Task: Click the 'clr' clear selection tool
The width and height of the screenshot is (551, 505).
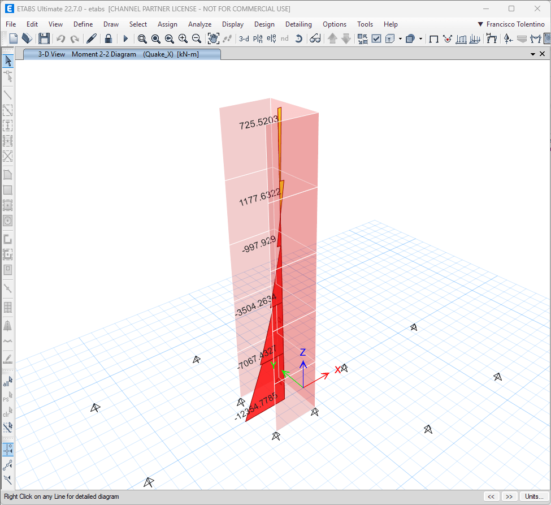Action: coord(8,412)
